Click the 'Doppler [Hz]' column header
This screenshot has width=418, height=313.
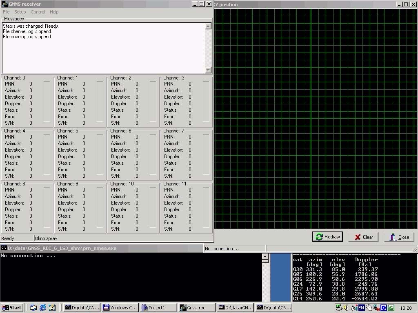coord(366,262)
